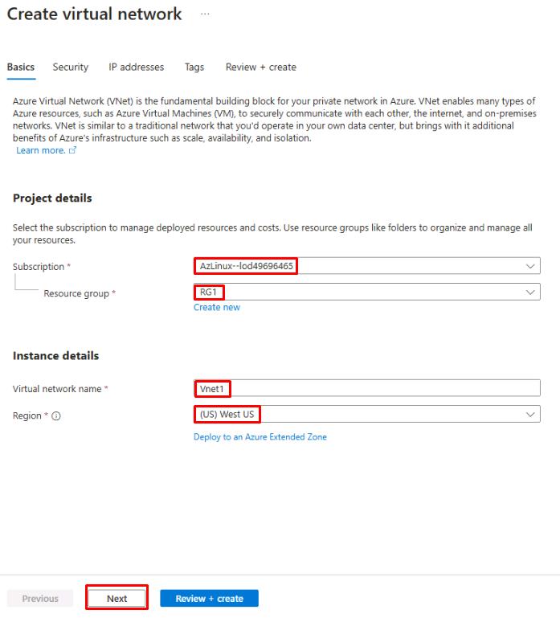Switch to the Security tab
The height and width of the screenshot is (618, 560).
[71, 67]
